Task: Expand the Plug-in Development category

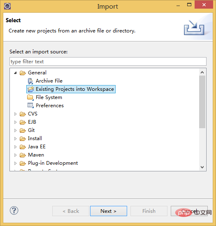Action: [15, 163]
